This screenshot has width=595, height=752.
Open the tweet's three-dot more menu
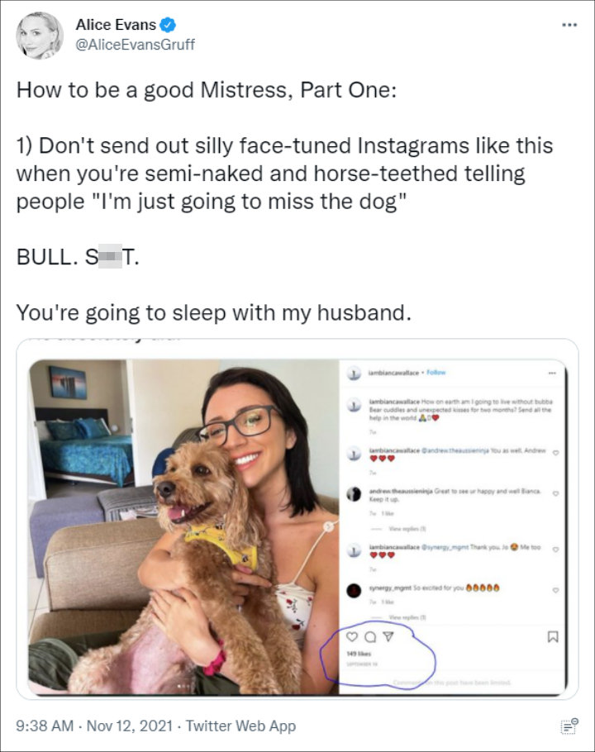(x=569, y=25)
